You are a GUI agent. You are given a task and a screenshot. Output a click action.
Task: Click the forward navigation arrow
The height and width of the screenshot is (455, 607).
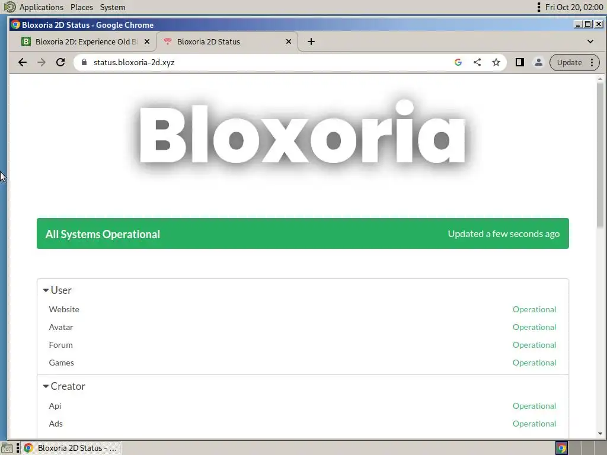click(x=41, y=62)
